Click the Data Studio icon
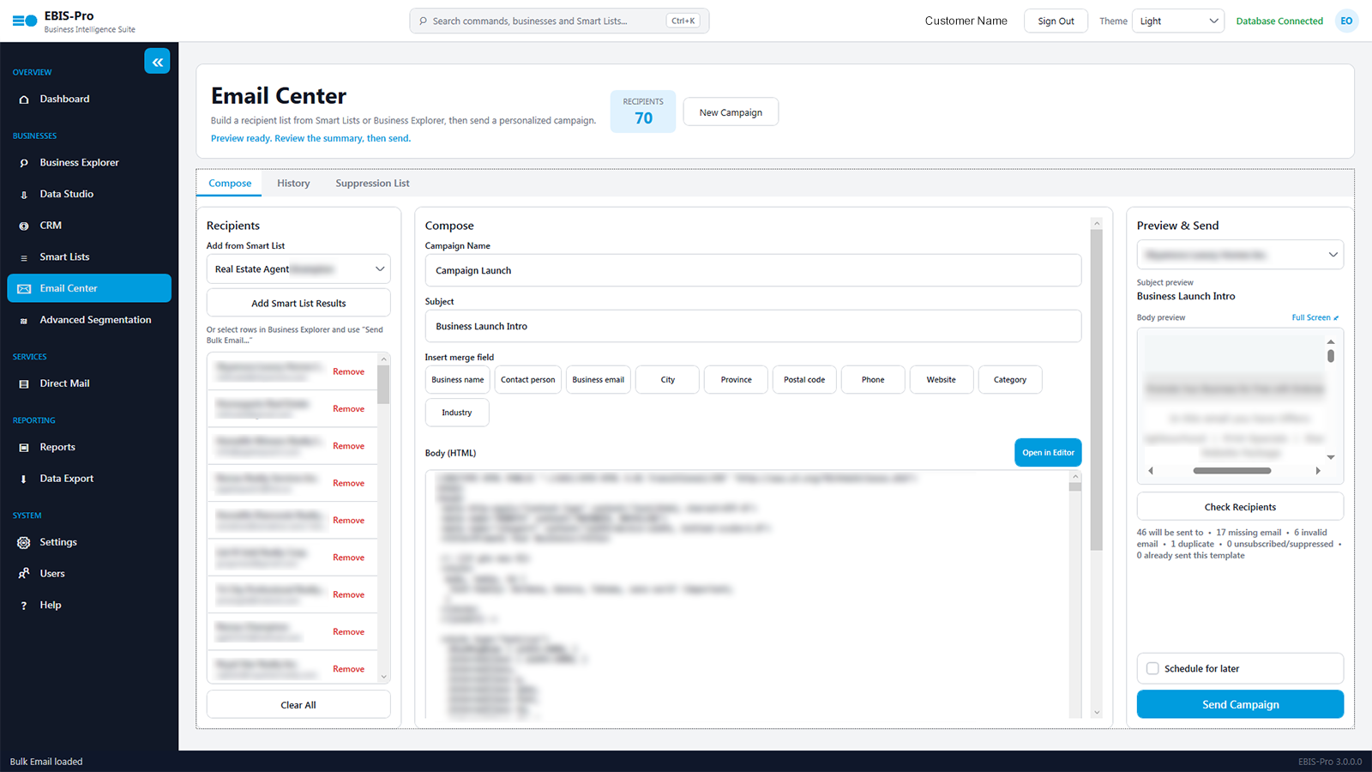The image size is (1372, 772). [x=24, y=195]
